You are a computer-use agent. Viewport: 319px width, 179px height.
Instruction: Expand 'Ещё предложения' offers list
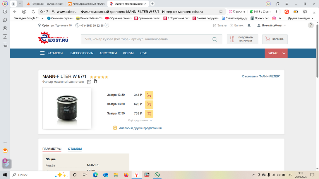[x=140, y=120]
